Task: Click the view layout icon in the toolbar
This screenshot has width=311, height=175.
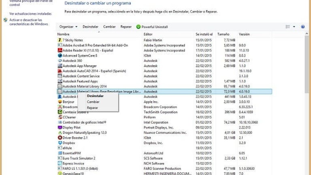Action: 288,27
